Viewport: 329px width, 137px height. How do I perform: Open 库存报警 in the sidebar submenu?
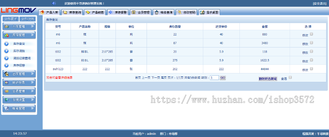19,65
